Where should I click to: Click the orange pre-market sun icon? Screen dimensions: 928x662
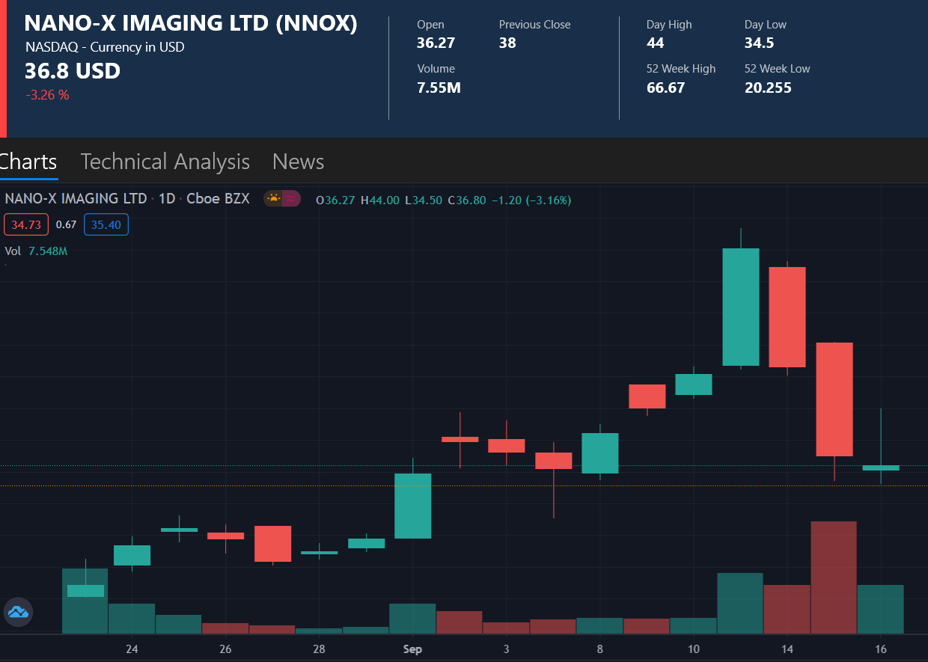pos(273,199)
